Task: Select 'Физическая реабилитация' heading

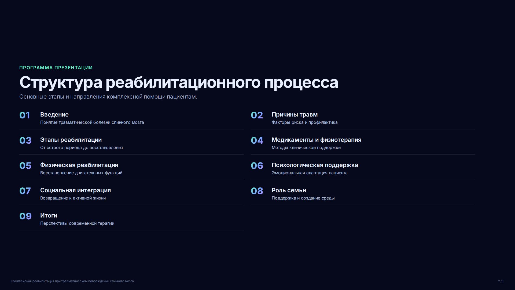Action: (79, 165)
